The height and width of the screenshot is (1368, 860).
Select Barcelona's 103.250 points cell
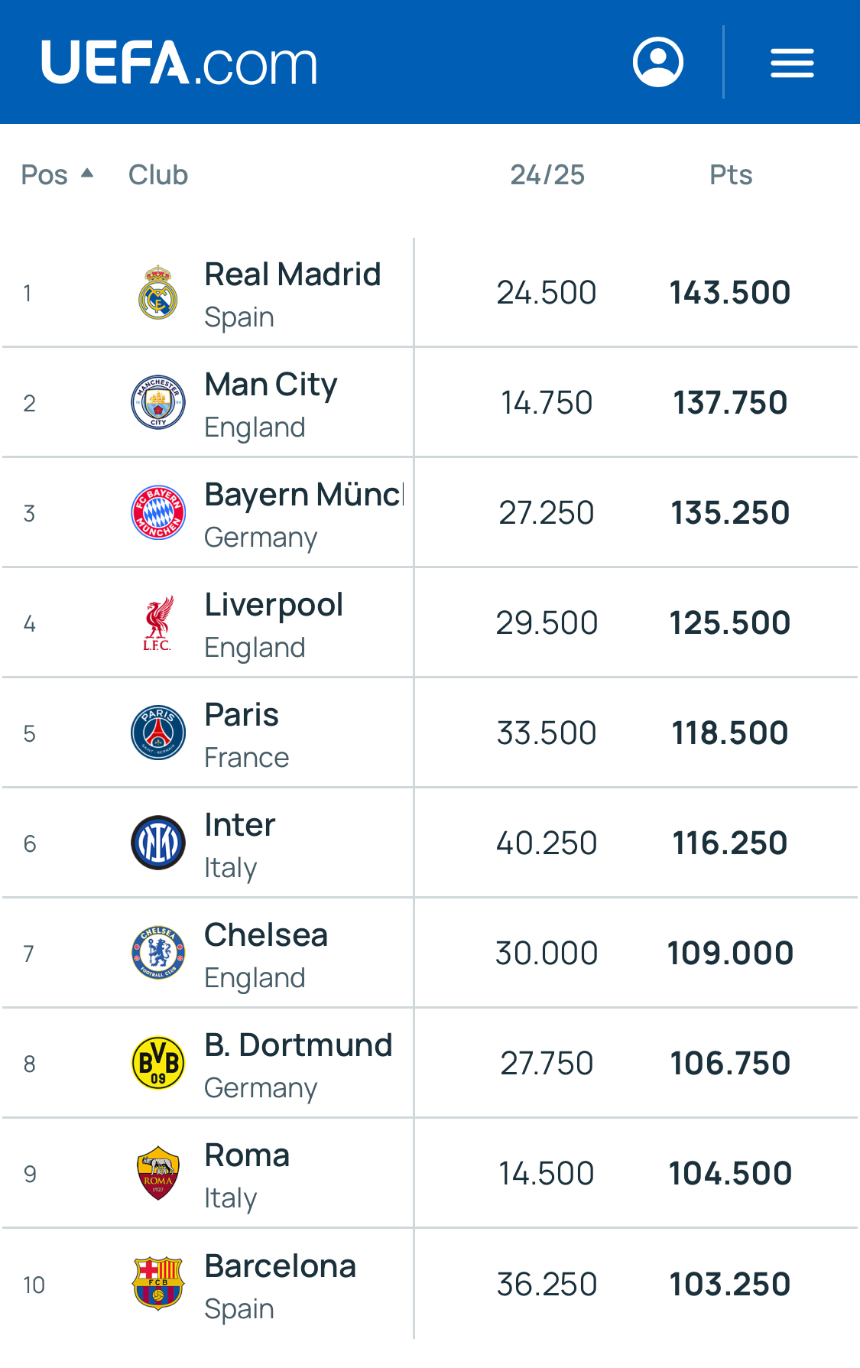click(x=730, y=1285)
